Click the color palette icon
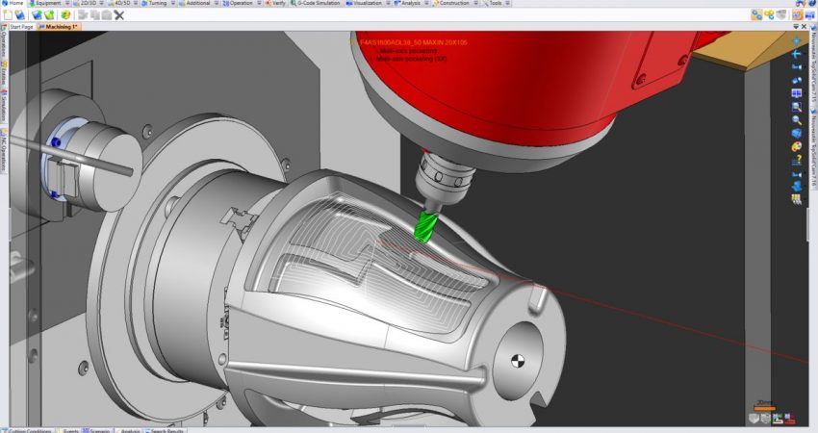This screenshot has height=433, width=818. coord(796,146)
